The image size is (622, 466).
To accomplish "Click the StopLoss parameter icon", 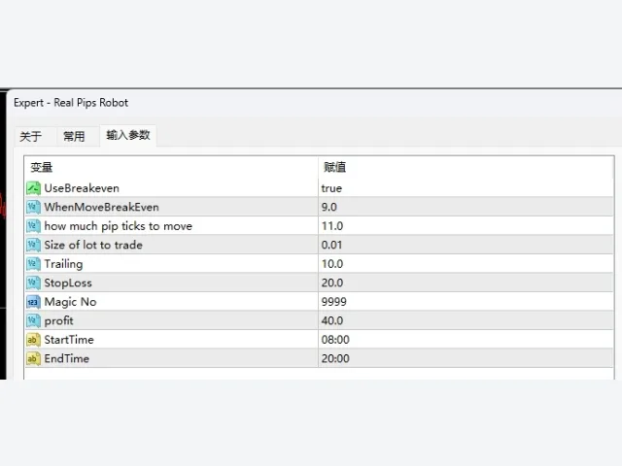I will click(x=33, y=283).
